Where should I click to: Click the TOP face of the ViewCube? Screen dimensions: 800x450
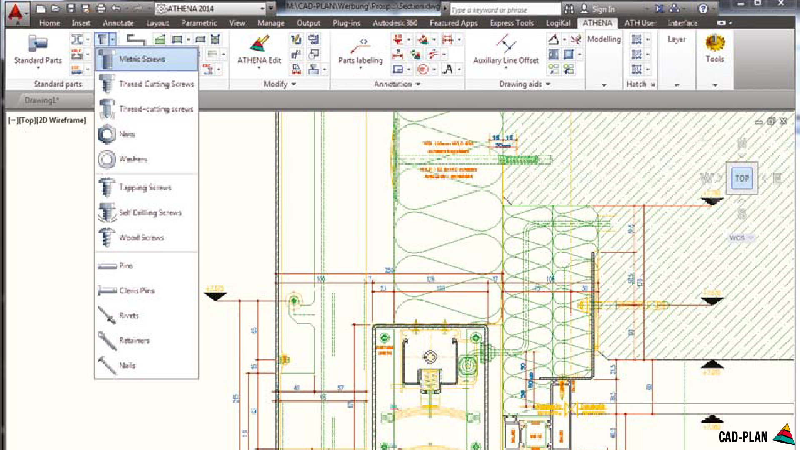click(x=742, y=178)
